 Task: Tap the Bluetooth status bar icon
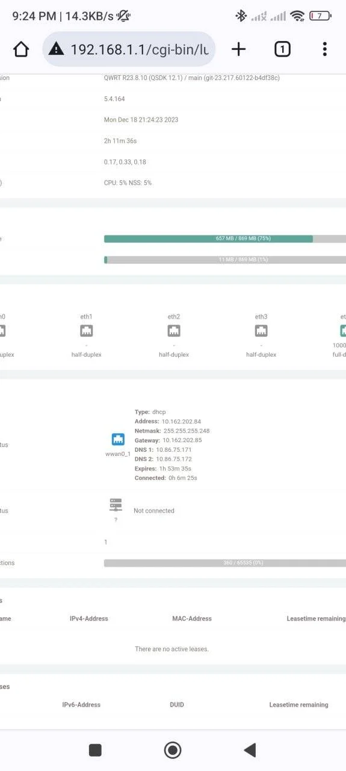tap(241, 16)
